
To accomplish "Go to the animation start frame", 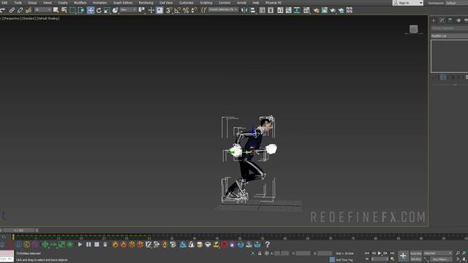I will (367, 254).
